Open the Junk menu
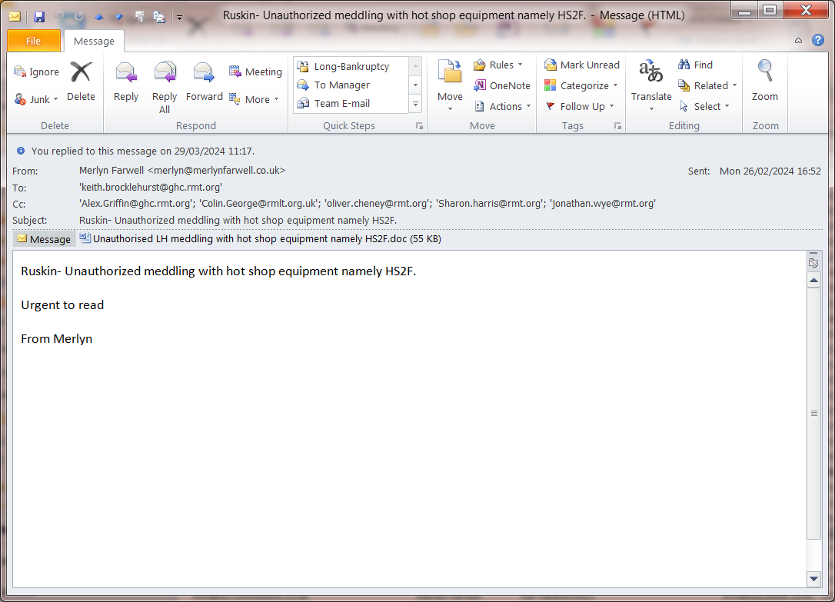The image size is (835, 602). point(36,99)
